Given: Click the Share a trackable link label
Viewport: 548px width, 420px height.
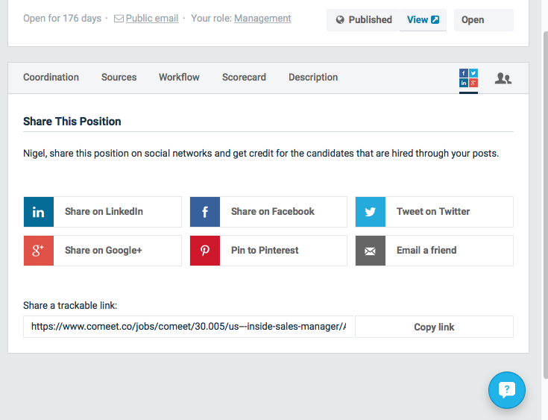Looking at the screenshot, I should (x=70, y=306).
